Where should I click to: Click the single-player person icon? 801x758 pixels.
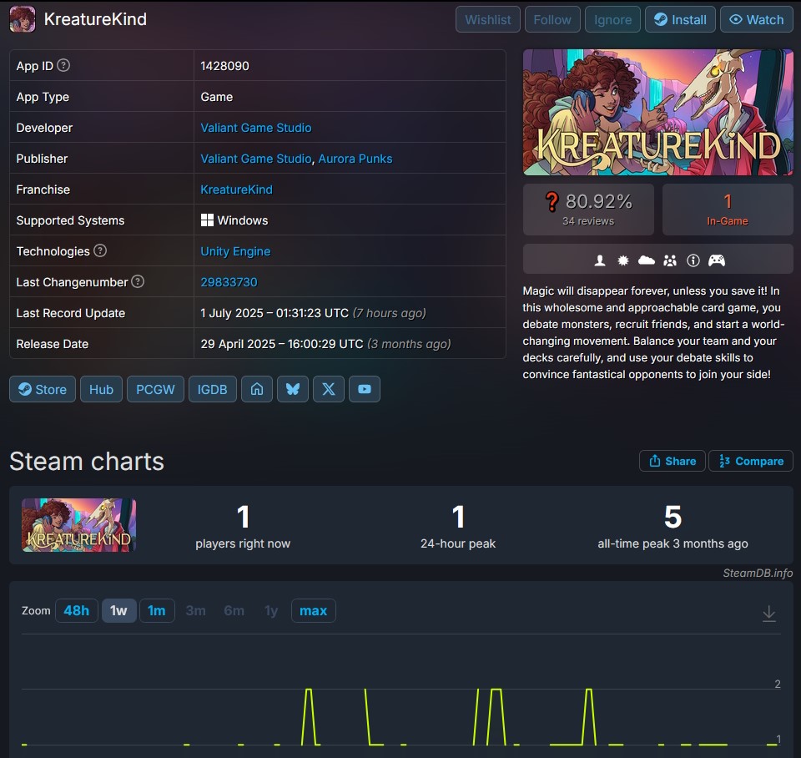(x=600, y=260)
